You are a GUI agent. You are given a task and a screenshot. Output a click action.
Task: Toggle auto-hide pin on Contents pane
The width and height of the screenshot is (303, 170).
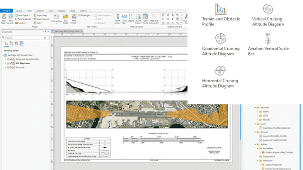coord(45,32)
